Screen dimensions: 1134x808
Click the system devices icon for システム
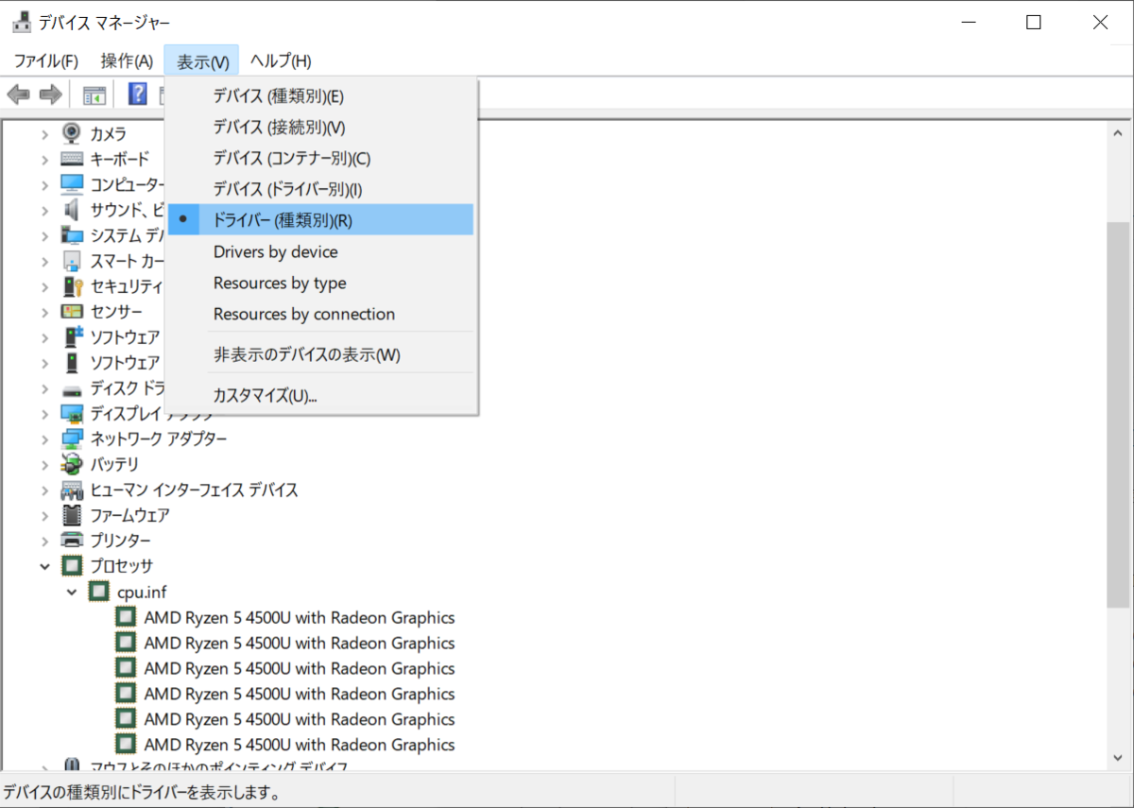pyautogui.click(x=72, y=234)
